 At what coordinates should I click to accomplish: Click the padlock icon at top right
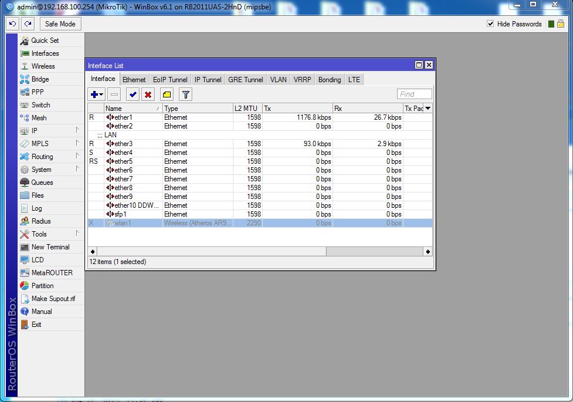click(x=561, y=24)
